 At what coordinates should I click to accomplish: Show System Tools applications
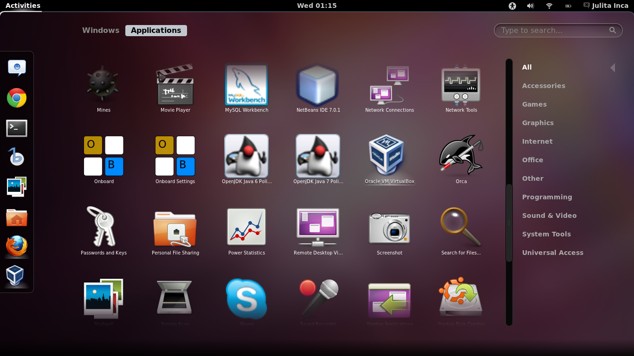coord(546,234)
